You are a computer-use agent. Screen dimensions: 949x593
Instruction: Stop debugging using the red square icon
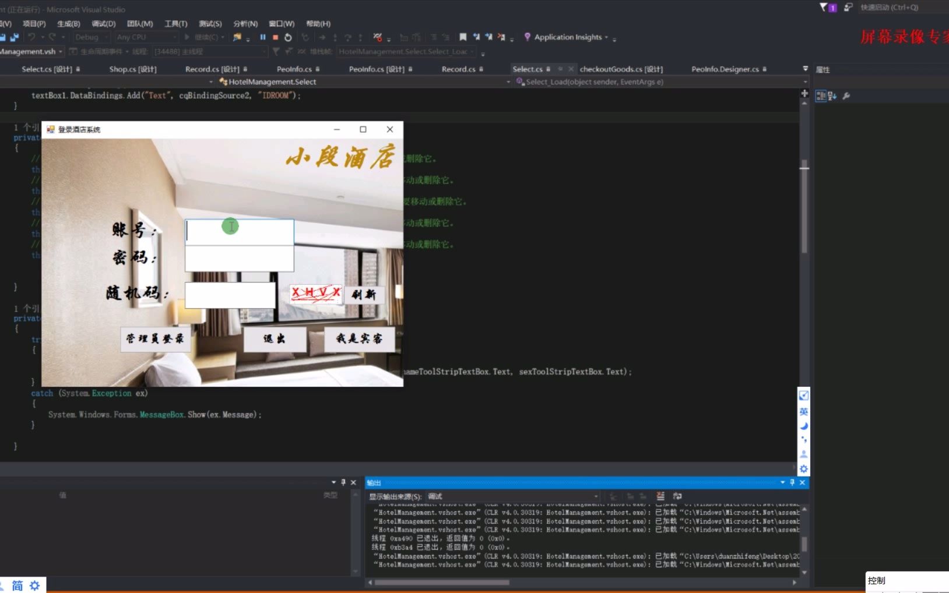pyautogui.click(x=275, y=37)
